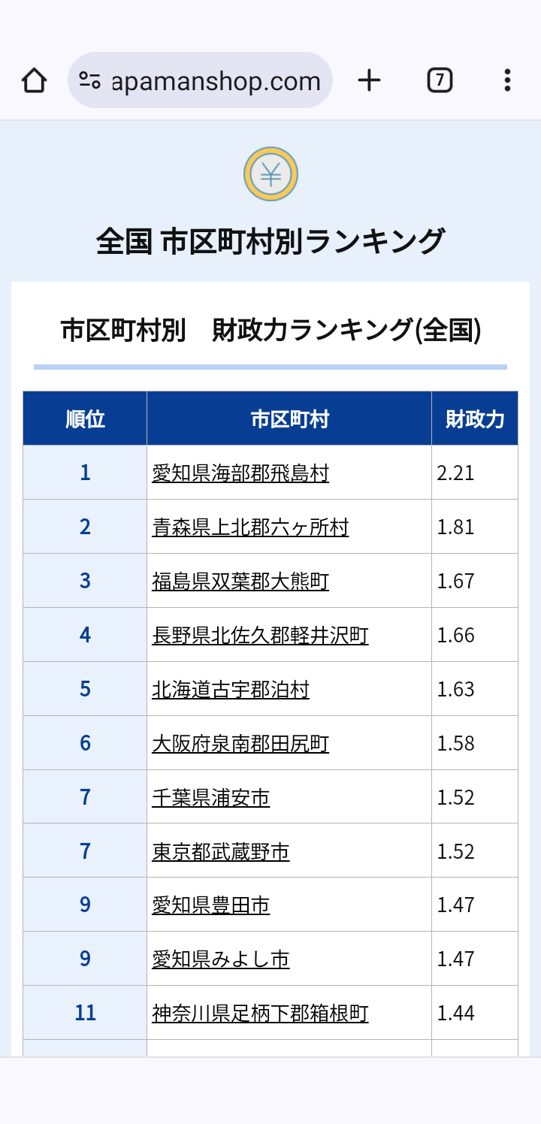Open the tab switcher showing 7 tabs
Image resolution: width=541 pixels, height=1124 pixels.
coord(440,80)
